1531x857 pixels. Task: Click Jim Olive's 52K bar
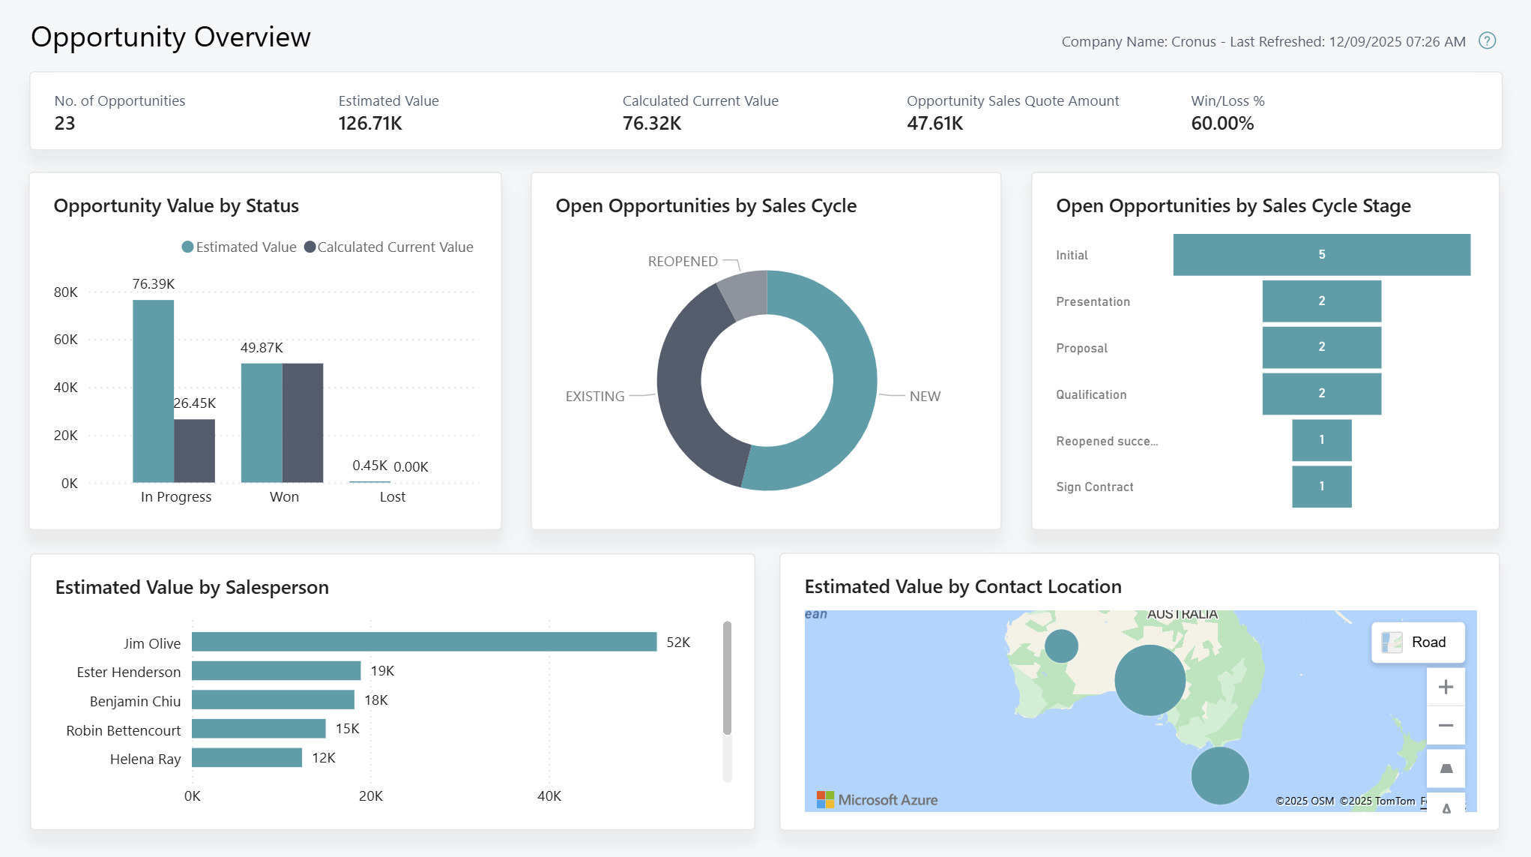pyautogui.click(x=420, y=643)
